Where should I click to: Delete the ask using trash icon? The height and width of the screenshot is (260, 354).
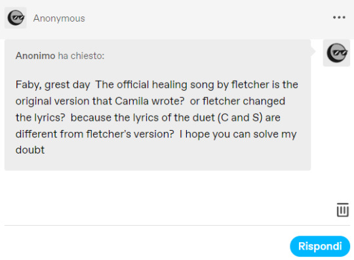[x=343, y=209]
